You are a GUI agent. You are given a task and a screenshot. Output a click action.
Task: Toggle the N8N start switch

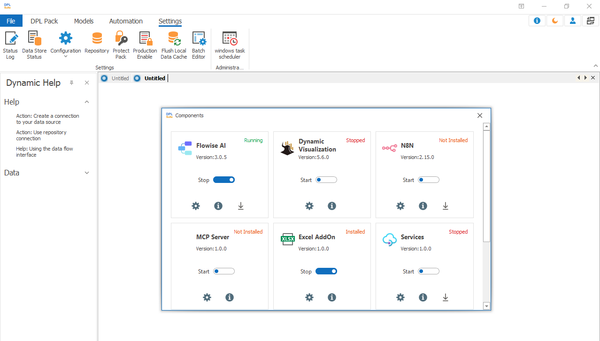pyautogui.click(x=429, y=180)
